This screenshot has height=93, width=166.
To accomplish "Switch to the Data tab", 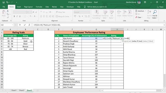I will 47,7.
